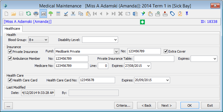Uncheck the Ambulance Member checkbox
This screenshot has width=223, height=112.
pos(10,59)
